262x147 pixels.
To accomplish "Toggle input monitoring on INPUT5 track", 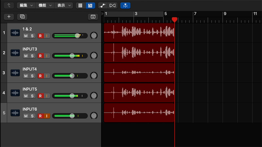I will [47, 96].
